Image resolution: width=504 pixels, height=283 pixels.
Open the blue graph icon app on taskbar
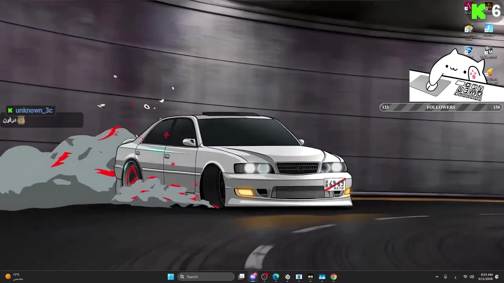[322, 277]
